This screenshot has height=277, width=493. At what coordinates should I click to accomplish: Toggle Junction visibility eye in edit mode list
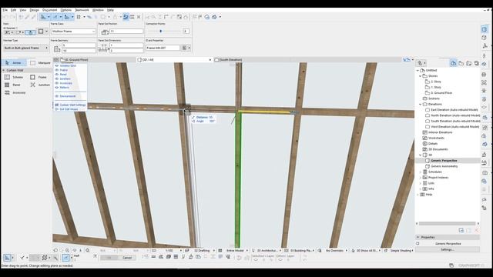tap(57, 78)
